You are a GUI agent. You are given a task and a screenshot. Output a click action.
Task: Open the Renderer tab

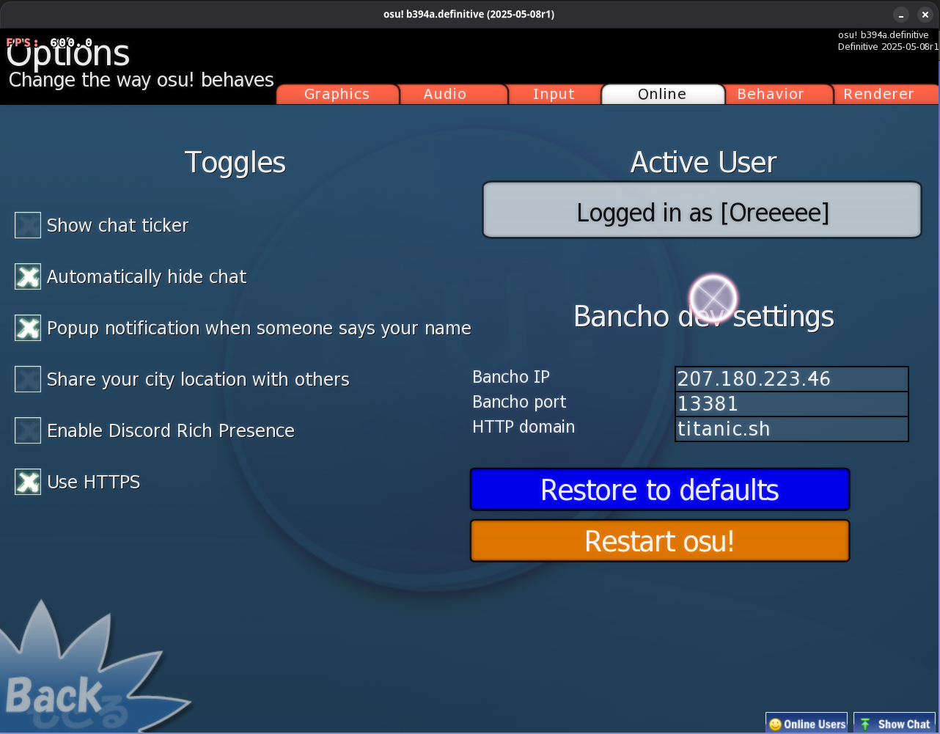(x=878, y=94)
